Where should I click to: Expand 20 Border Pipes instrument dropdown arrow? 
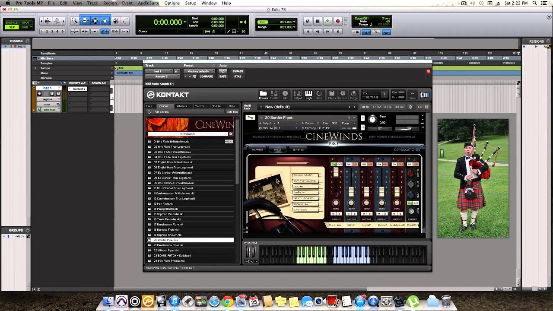(261, 117)
